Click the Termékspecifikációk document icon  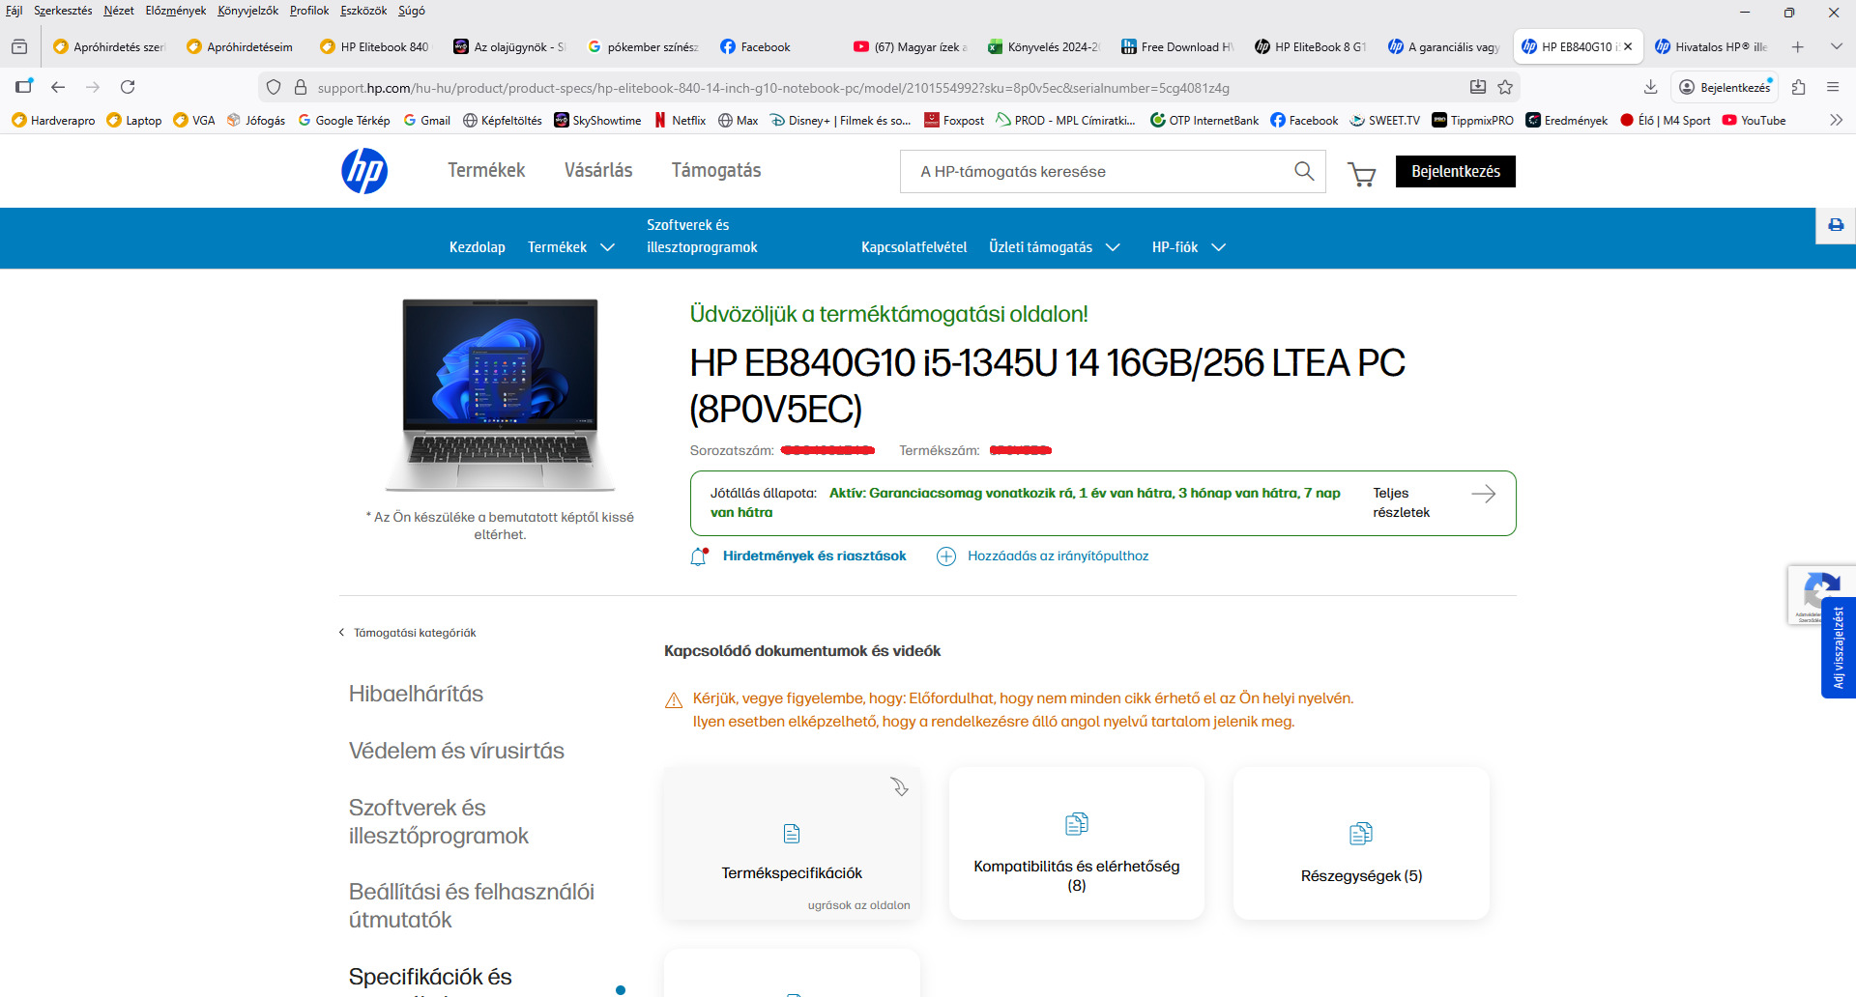coord(792,834)
